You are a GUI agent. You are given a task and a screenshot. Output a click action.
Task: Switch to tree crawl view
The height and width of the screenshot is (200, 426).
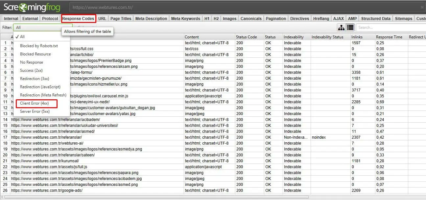pyautogui.click(x=341, y=28)
